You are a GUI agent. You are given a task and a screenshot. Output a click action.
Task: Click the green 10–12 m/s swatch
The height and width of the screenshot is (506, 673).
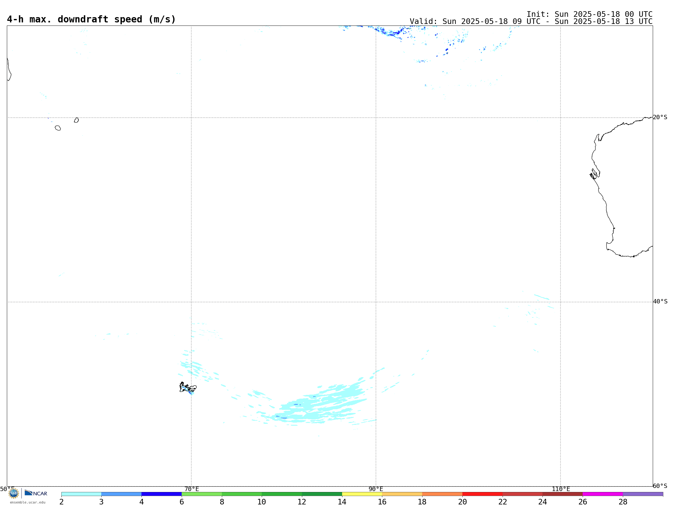(282, 494)
